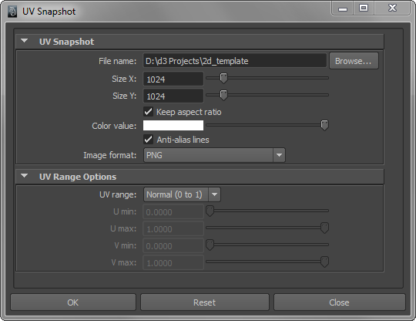The width and height of the screenshot is (416, 321).
Task: Close the window with the X icon
Action: 392,8
